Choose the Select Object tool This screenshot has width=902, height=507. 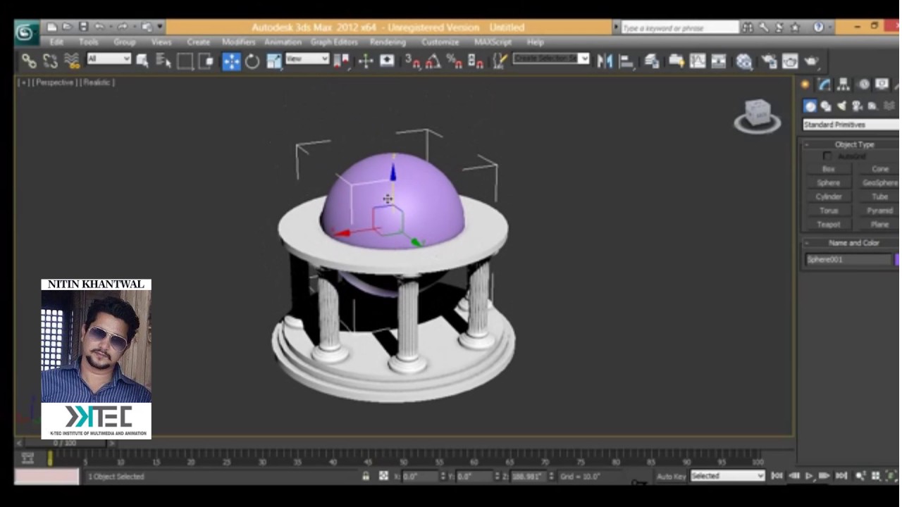click(x=142, y=61)
